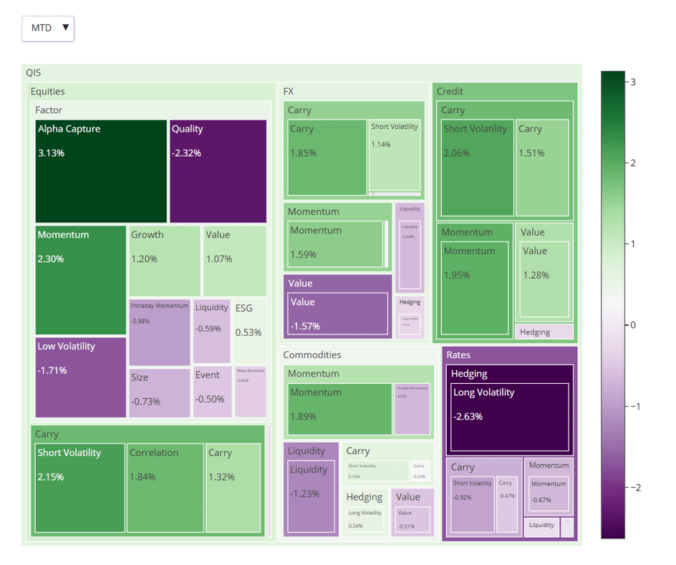Click the Credit Short Volatility 2.06% tile

point(477,168)
